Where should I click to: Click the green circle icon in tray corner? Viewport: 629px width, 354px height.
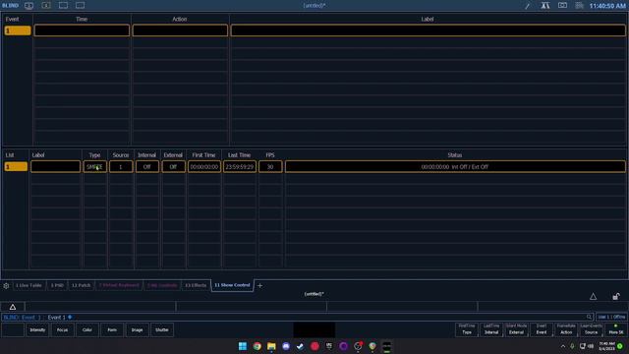pos(620,346)
